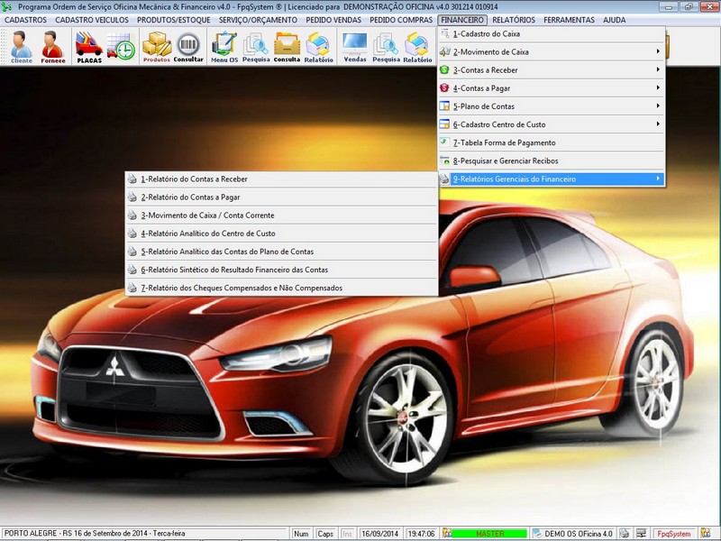Click the PLACAS vehicle plates icon
721x541 pixels.
click(89, 47)
